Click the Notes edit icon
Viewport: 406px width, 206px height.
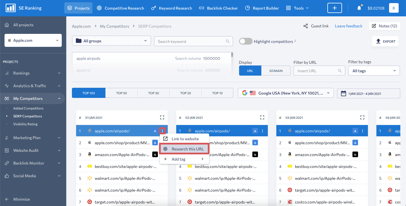tap(374, 26)
